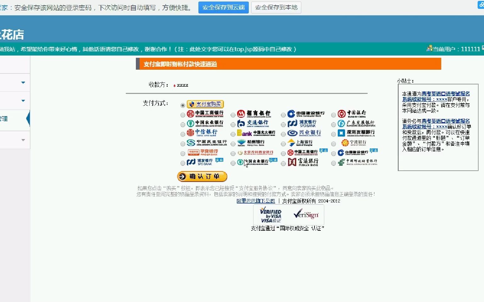Click the 招商银行 China Merchants Bank logo

[x=254, y=114]
